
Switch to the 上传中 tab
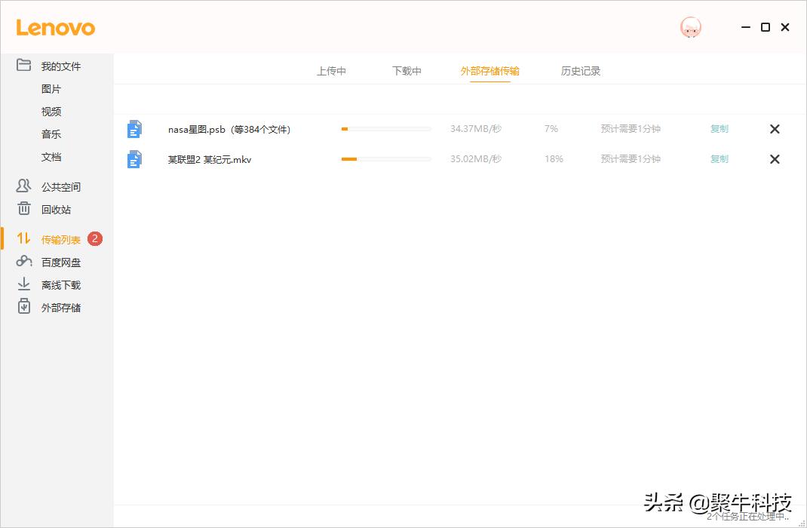[331, 70]
